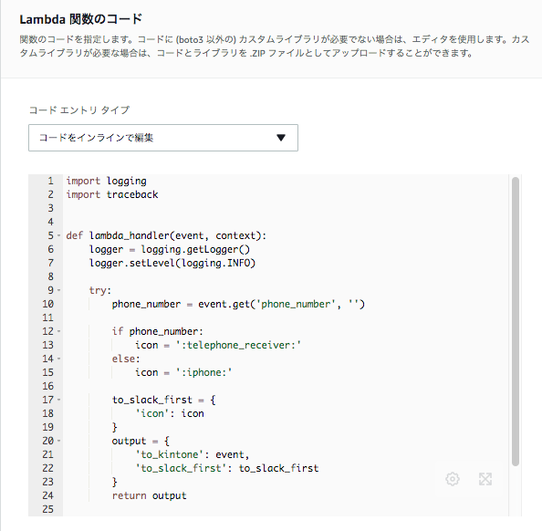Collapse the try block fold at line 9
The width and height of the screenshot is (542, 531).
(58, 290)
